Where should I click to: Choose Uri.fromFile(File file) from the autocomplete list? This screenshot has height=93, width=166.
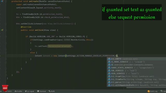pyautogui.click(x=136, y=76)
